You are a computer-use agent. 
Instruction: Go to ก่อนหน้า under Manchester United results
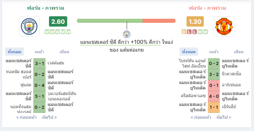click(x=201, y=117)
